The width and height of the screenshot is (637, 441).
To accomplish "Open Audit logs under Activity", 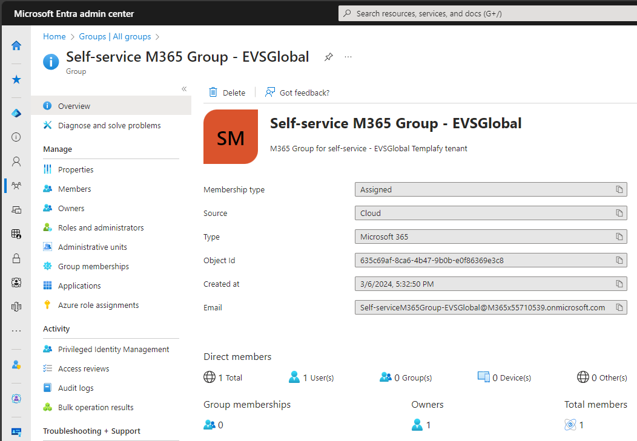I will (76, 388).
